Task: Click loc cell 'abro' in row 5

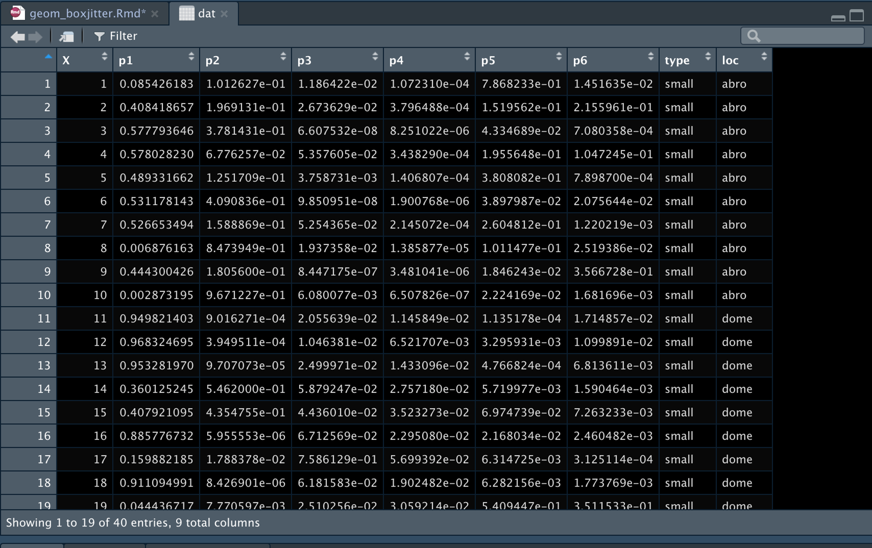Action: click(734, 178)
